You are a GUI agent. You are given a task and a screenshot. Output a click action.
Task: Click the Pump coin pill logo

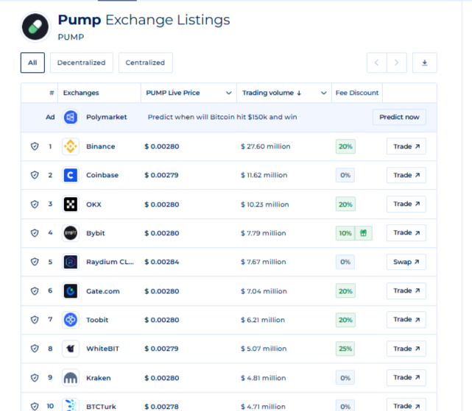[35, 27]
